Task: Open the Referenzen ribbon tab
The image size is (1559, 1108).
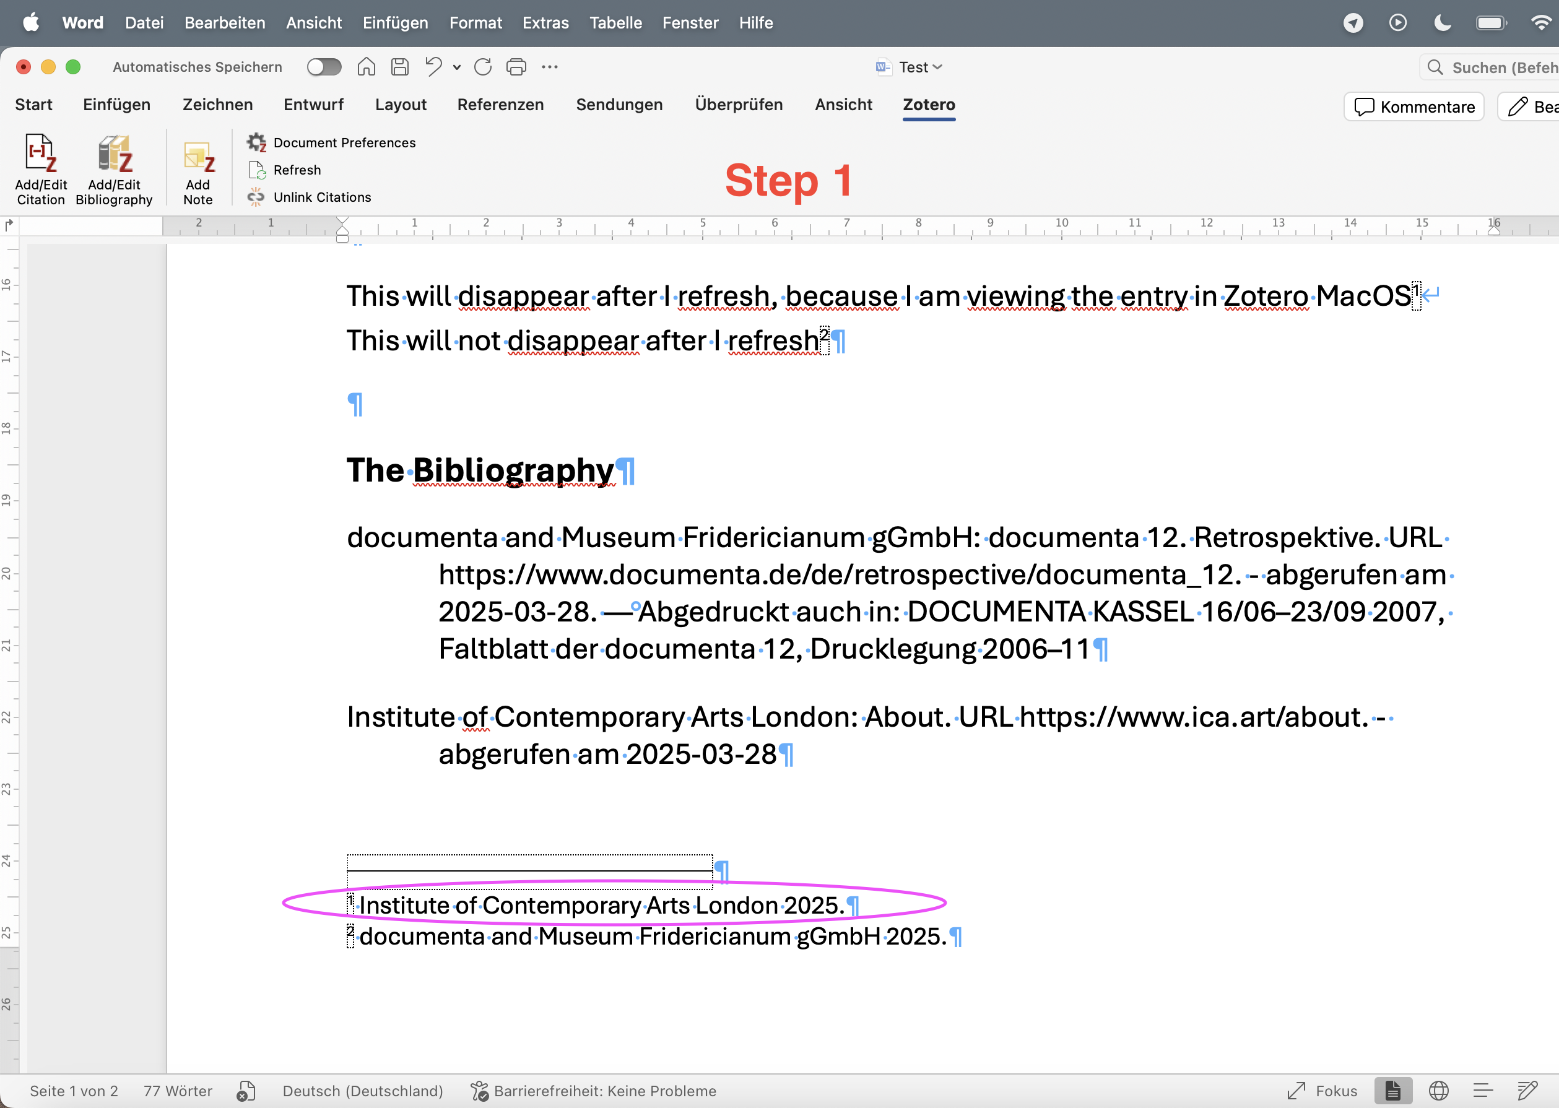Action: (500, 105)
